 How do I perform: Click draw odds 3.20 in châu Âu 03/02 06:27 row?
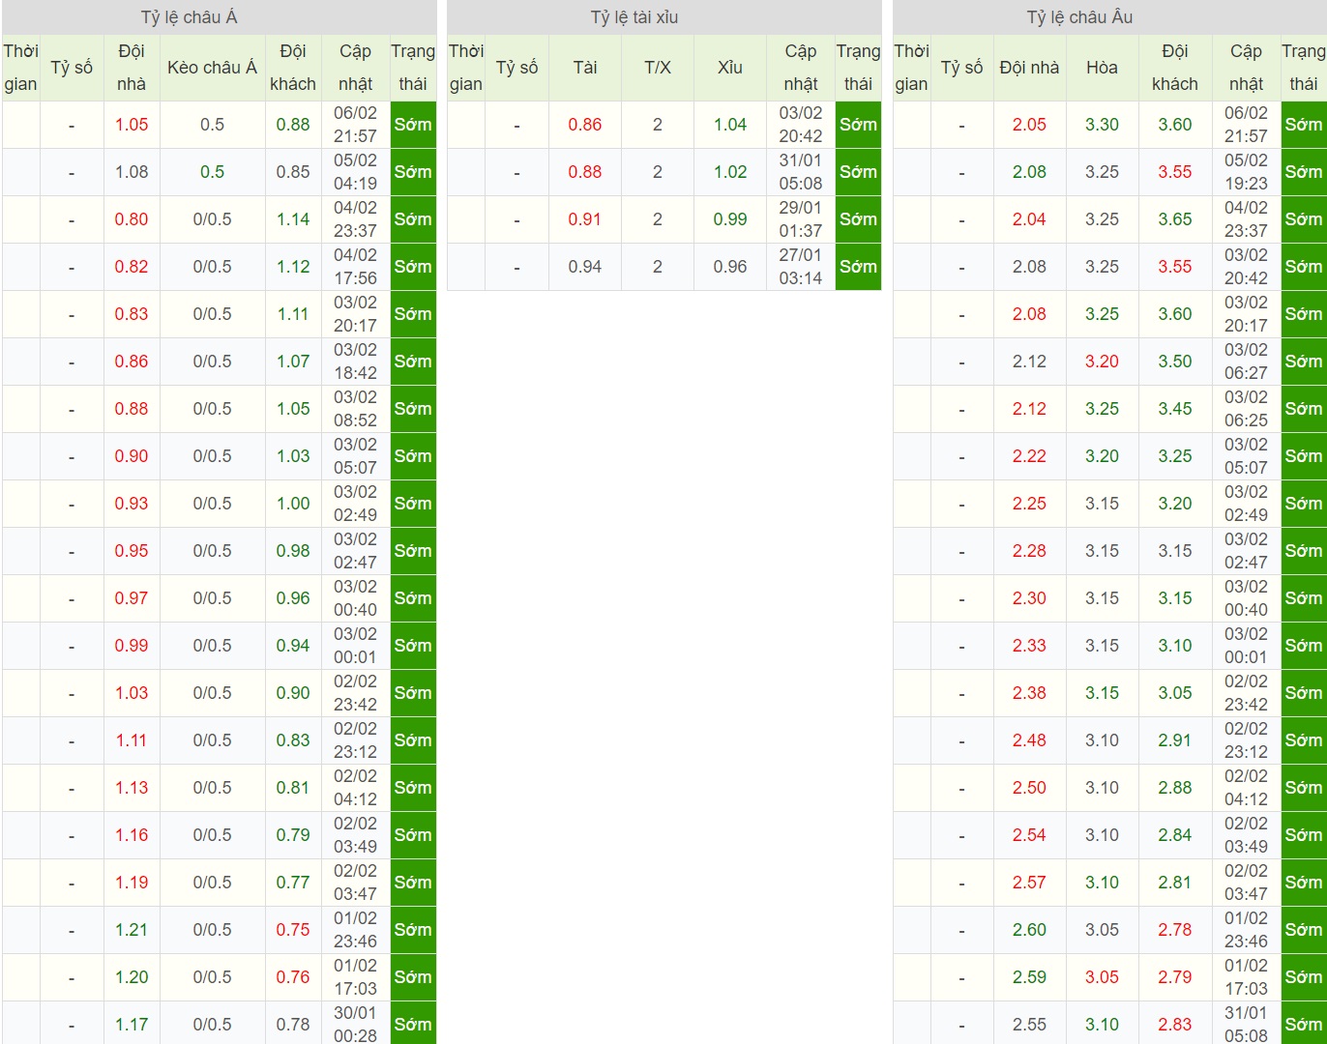pyautogui.click(x=1102, y=362)
